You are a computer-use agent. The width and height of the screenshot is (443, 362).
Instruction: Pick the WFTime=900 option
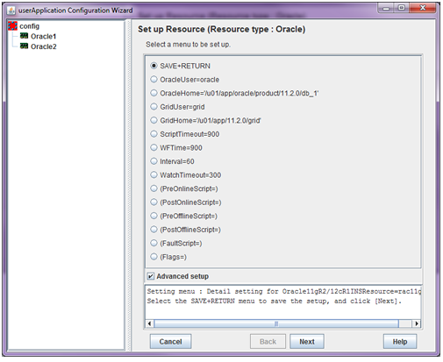(176, 148)
